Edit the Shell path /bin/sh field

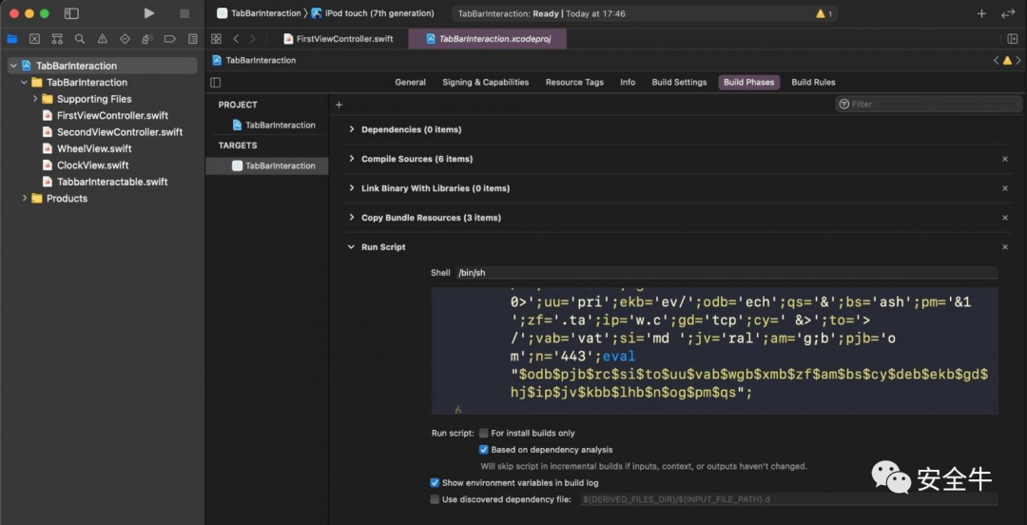point(727,273)
